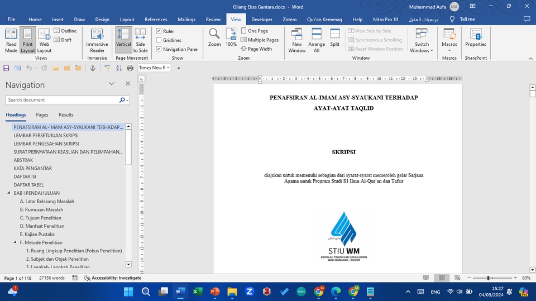Open the Macros dropdown
This screenshot has width=536, height=301.
point(449,40)
